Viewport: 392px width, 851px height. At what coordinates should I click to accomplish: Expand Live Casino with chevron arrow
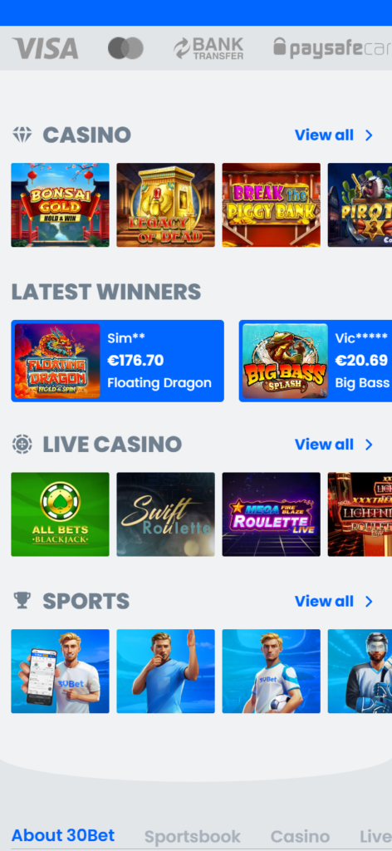[370, 445]
